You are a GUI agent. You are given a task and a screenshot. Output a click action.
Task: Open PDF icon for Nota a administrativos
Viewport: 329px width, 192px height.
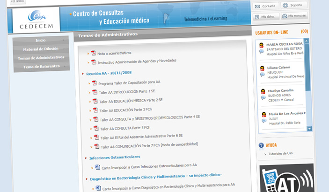[x=93, y=53]
